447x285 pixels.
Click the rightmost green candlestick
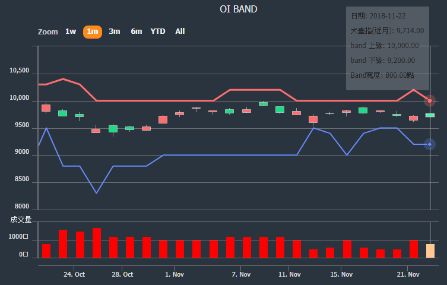(x=430, y=115)
